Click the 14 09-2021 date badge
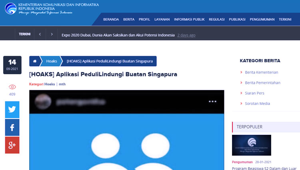Viewport: 300px width, 170px height. [12, 65]
